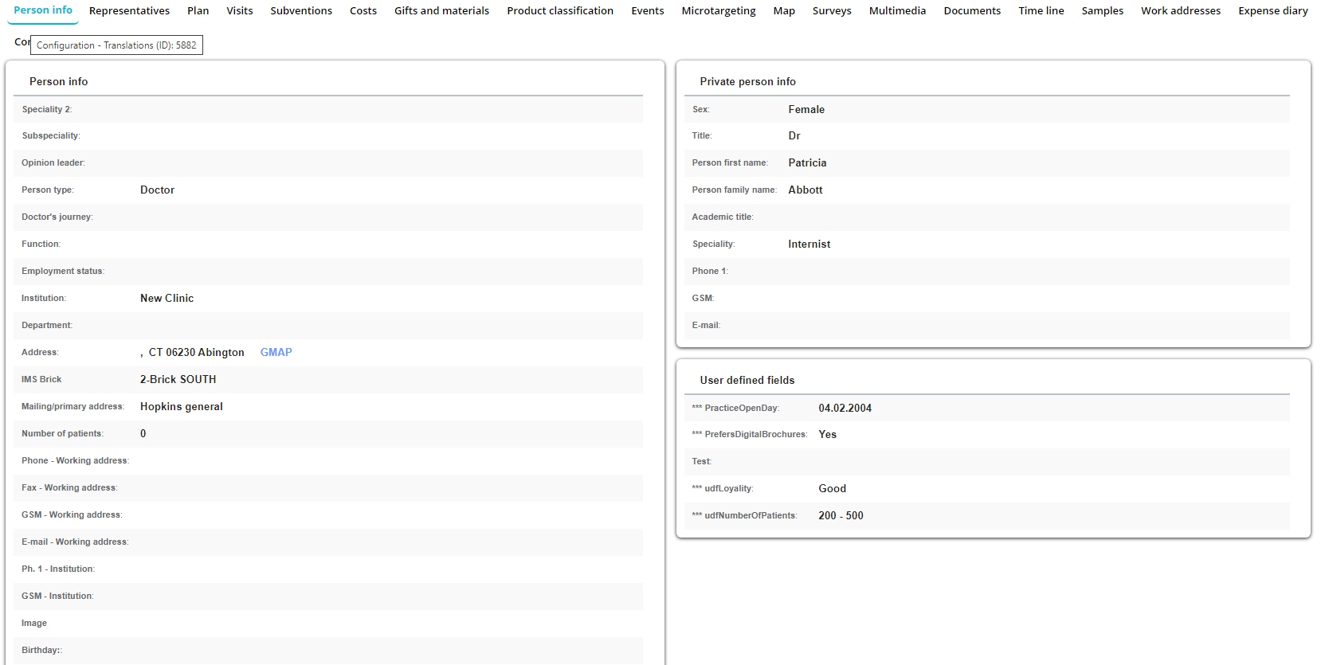Viewport: 1325px width, 665px height.
Task: Select the Surveys tab
Action: pos(832,11)
